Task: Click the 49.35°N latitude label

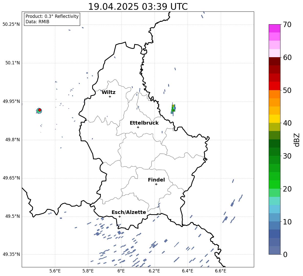Action: 11,254
